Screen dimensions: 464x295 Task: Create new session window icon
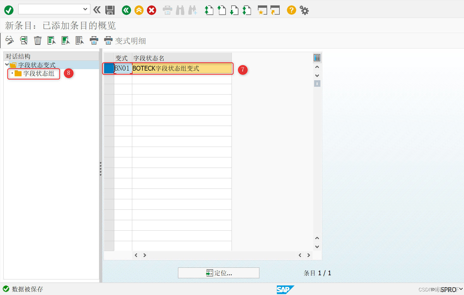click(x=262, y=10)
